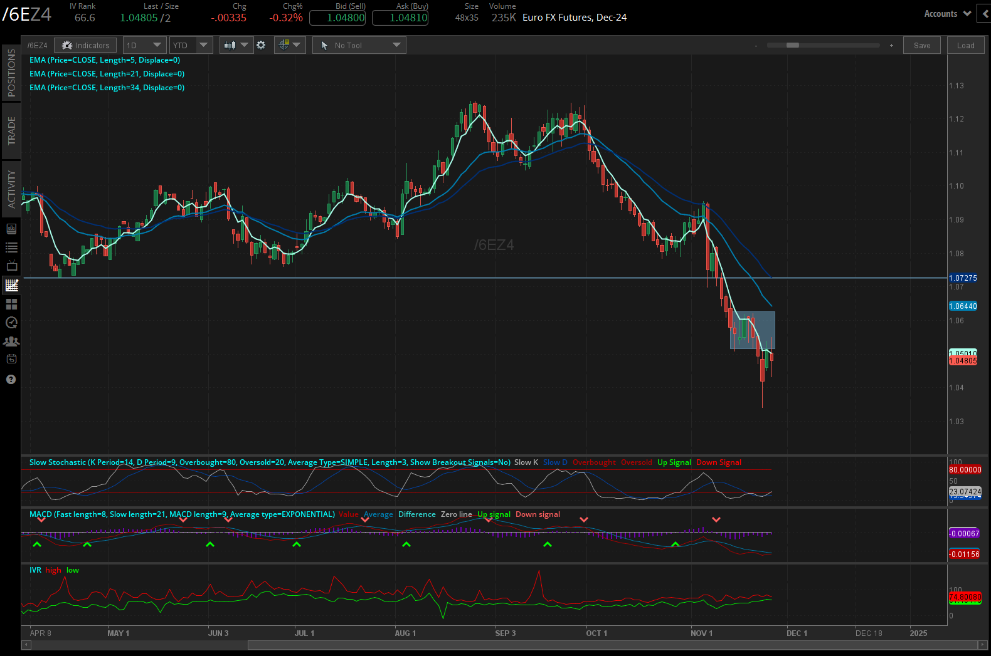Click the help question mark icon
The width and height of the screenshot is (991, 656).
pyautogui.click(x=11, y=380)
